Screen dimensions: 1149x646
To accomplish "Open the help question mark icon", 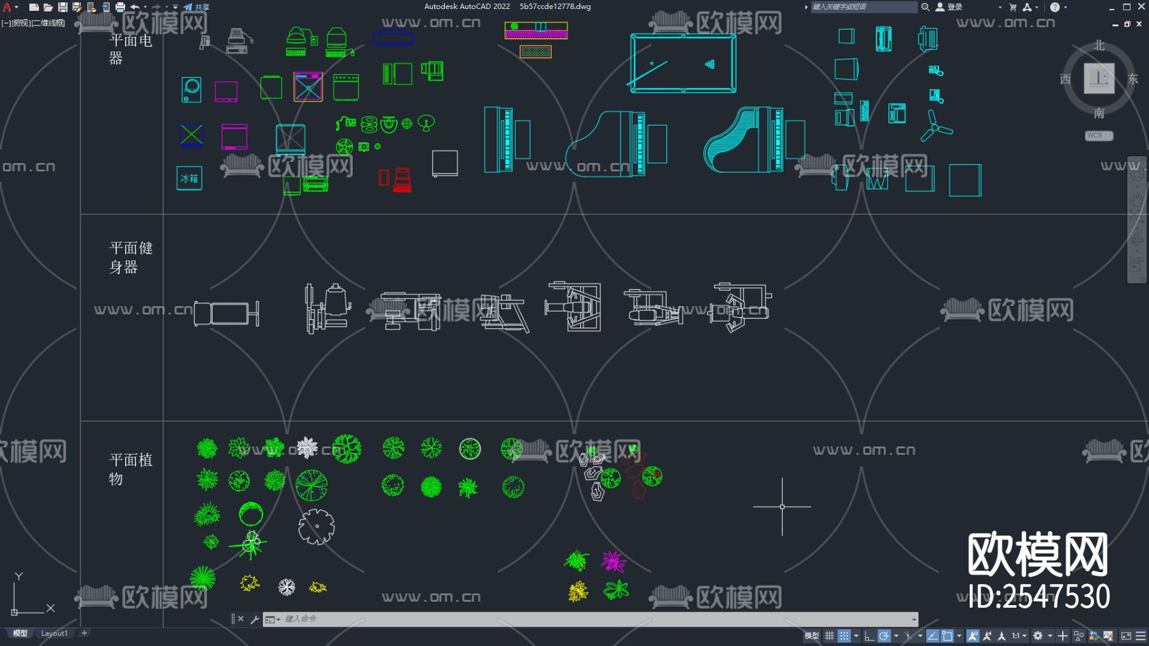I will [1055, 7].
